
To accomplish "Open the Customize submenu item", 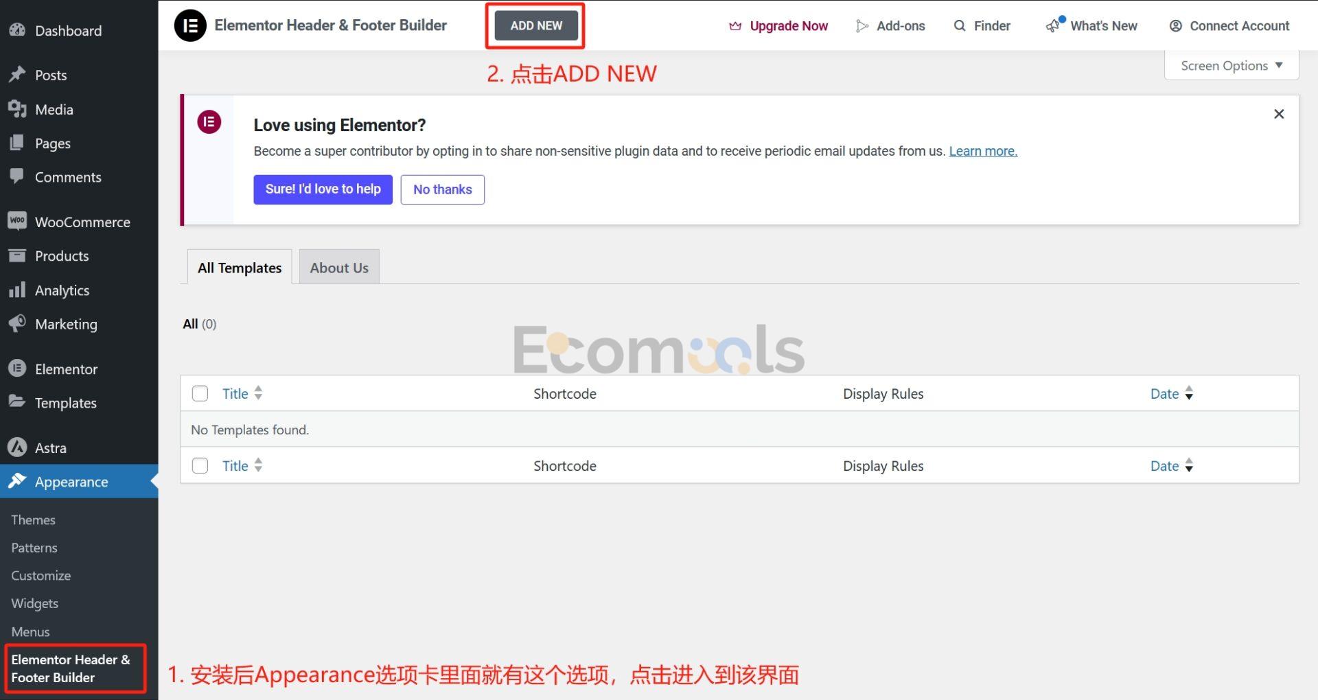I will [x=41, y=575].
